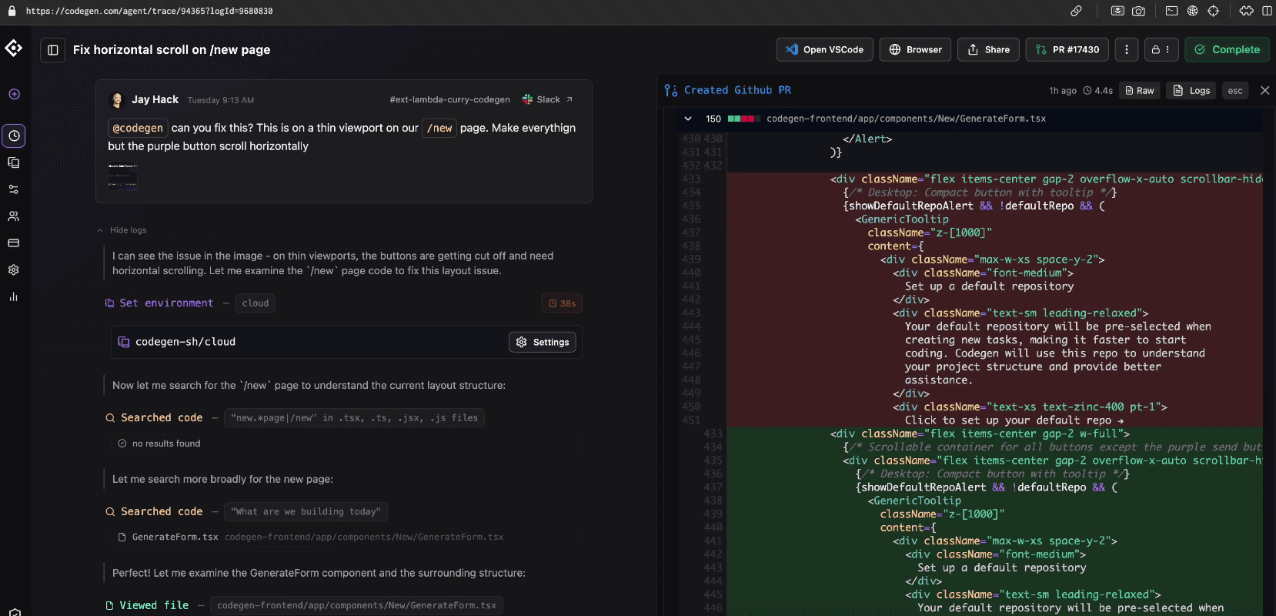Click the crosshair target icon in browser toolbar
The width and height of the screenshot is (1276, 616).
[1214, 11]
